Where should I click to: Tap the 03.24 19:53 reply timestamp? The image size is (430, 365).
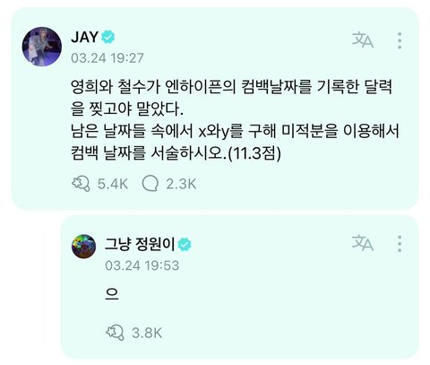pos(142,265)
